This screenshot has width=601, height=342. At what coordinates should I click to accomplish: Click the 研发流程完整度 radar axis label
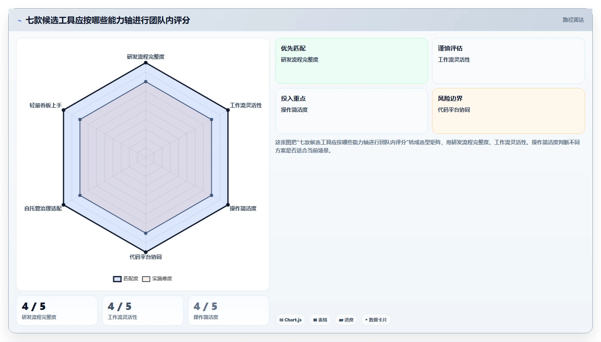click(146, 57)
